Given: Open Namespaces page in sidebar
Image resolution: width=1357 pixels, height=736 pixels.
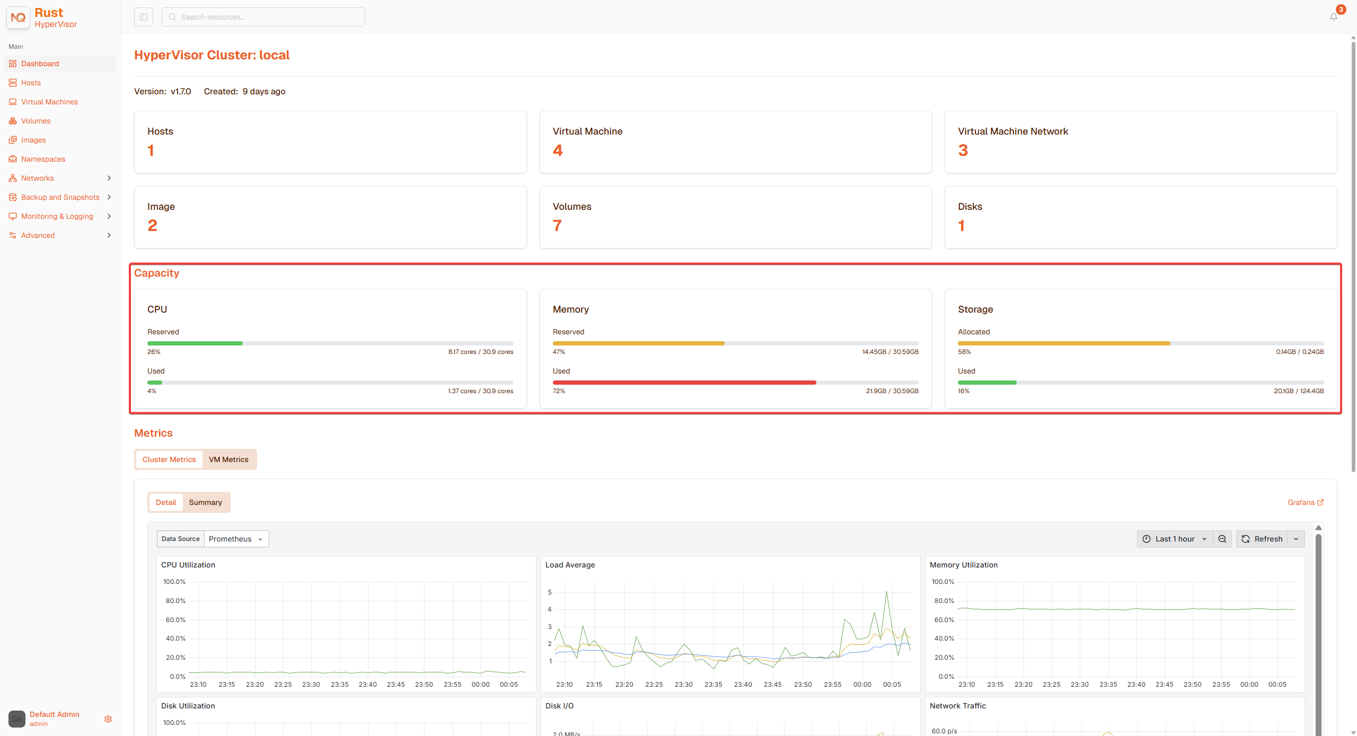Looking at the screenshot, I should (x=60, y=159).
